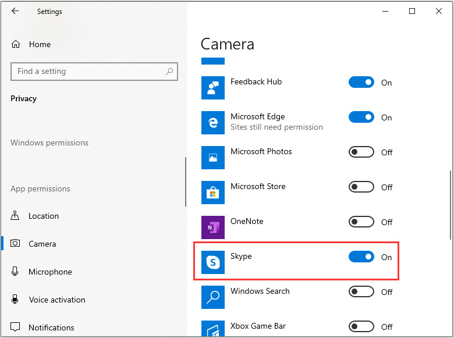This screenshot has width=454, height=338.
Task: Click the right vertical scrollbar
Action: point(451,204)
